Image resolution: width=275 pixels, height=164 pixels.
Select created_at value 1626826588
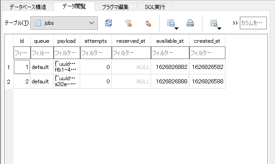(x=207, y=81)
